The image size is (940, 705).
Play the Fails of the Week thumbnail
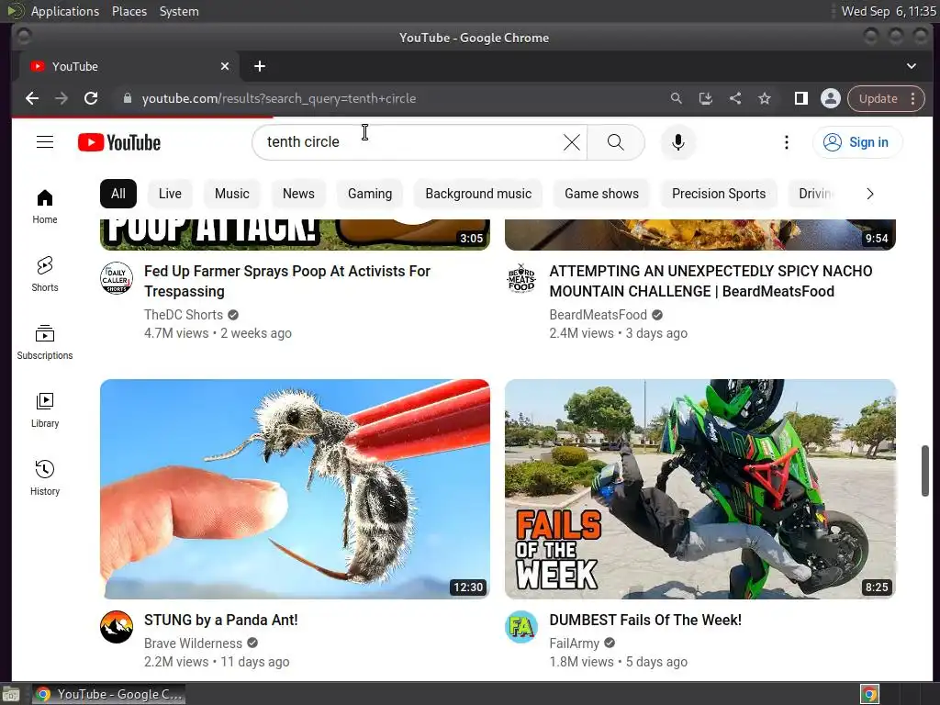click(700, 488)
